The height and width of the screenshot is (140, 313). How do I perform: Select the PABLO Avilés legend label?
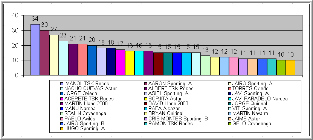(x=79, y=118)
